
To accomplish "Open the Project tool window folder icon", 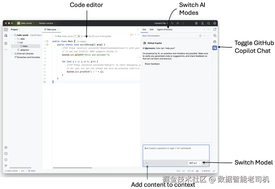I will pyautogui.click(x=6, y=29).
